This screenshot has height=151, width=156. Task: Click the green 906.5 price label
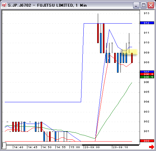(147, 77)
